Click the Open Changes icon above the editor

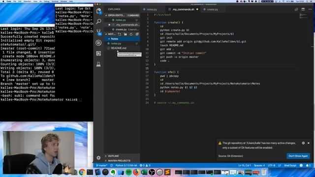tap(296, 9)
